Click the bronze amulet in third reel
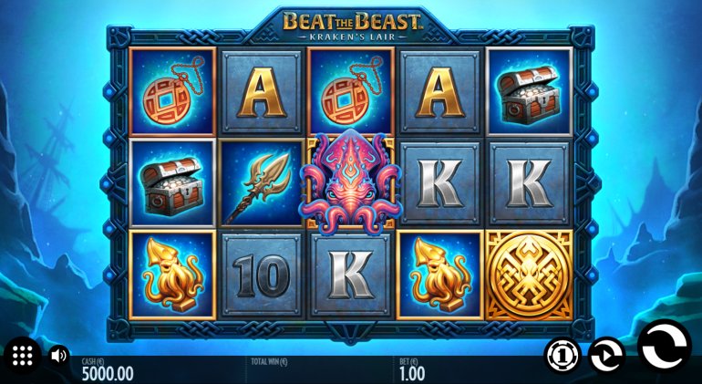Viewport: 702px width, 384px height. (351, 91)
